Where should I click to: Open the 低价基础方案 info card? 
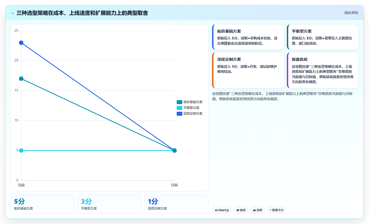click(x=248, y=37)
